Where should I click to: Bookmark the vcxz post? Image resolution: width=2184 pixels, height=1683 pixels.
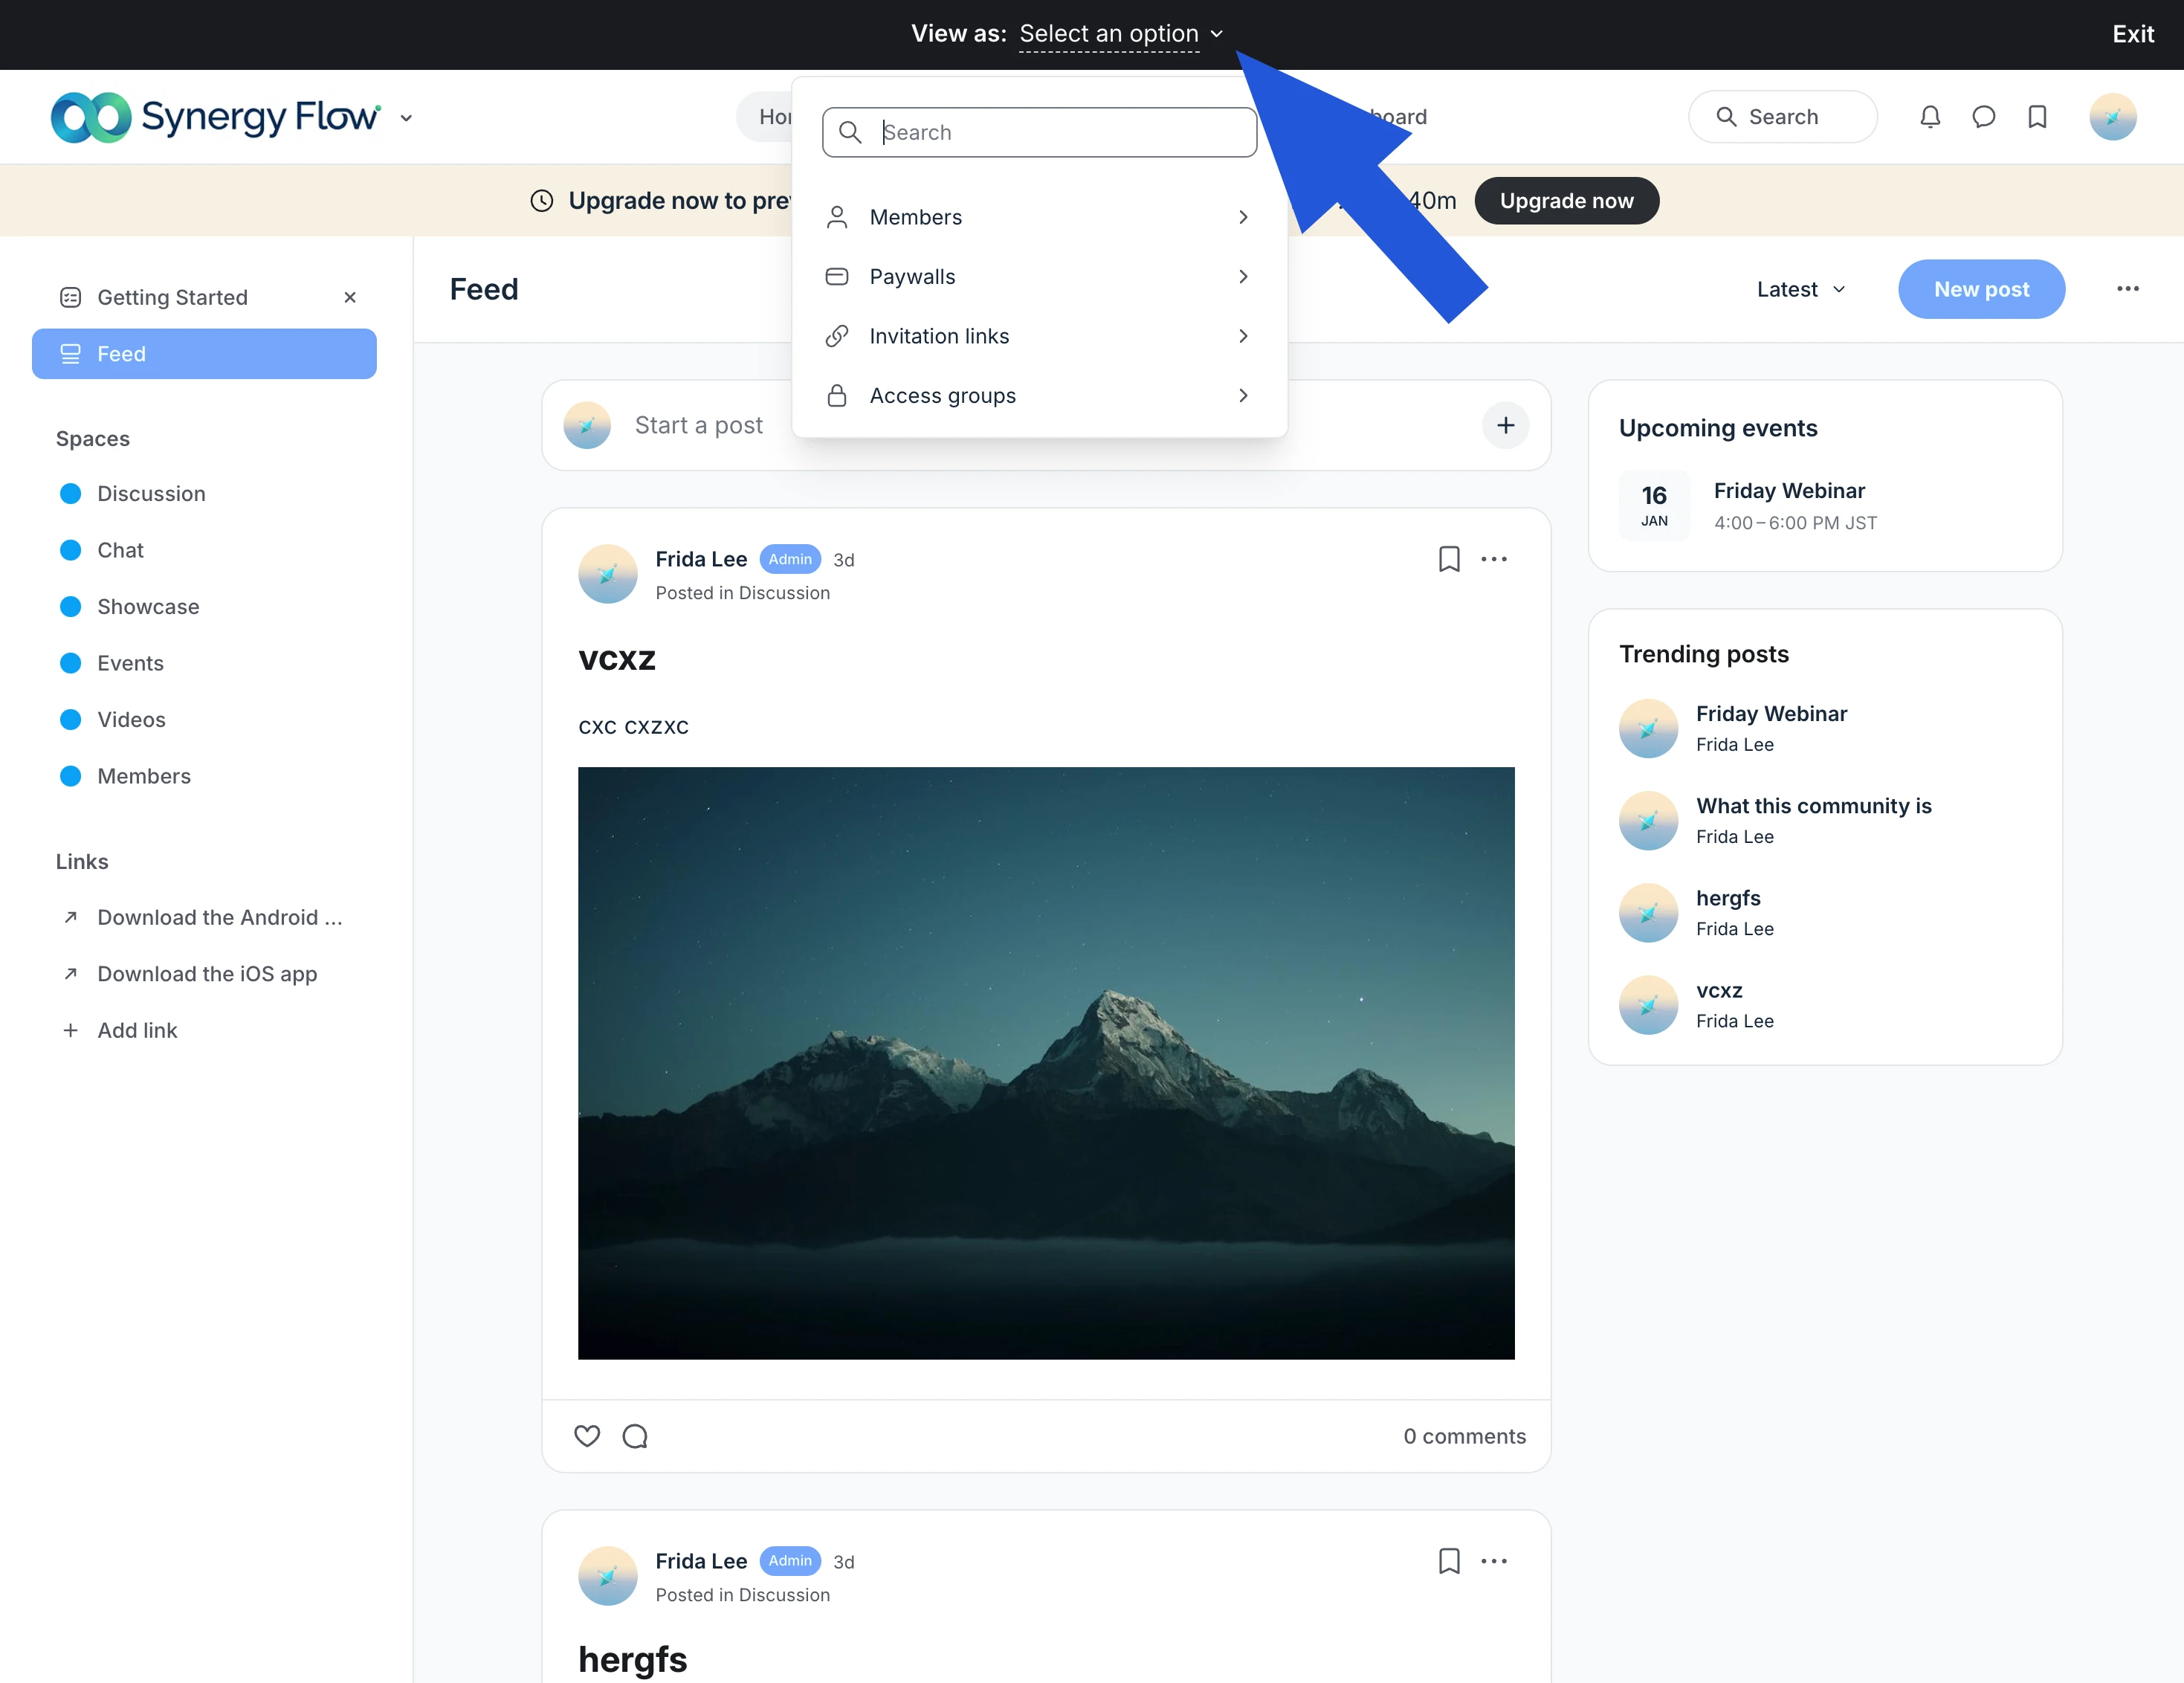(x=1449, y=559)
